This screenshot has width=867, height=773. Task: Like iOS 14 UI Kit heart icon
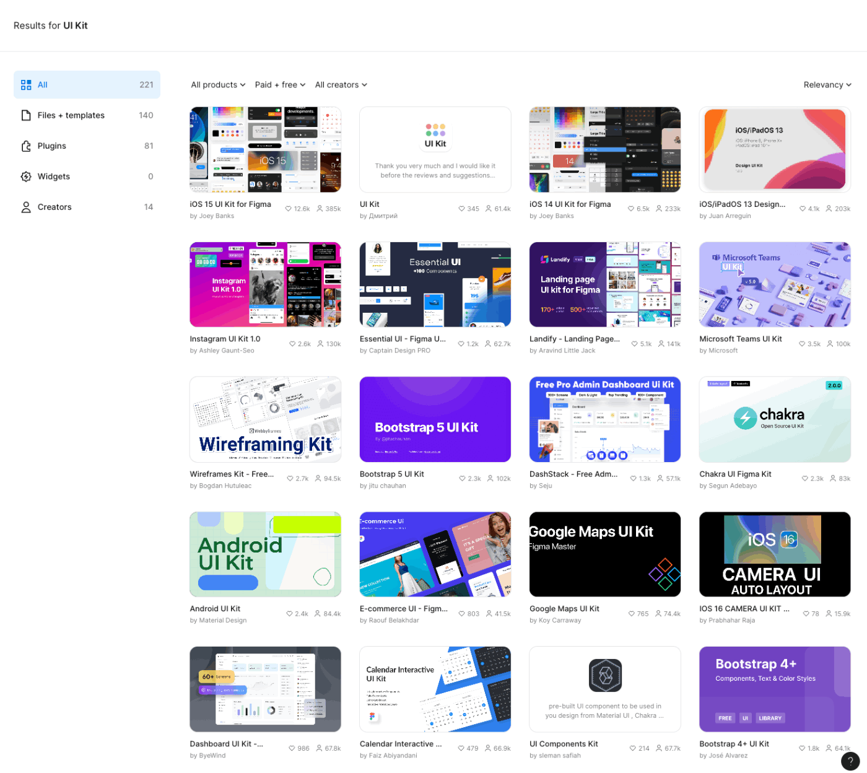631,209
